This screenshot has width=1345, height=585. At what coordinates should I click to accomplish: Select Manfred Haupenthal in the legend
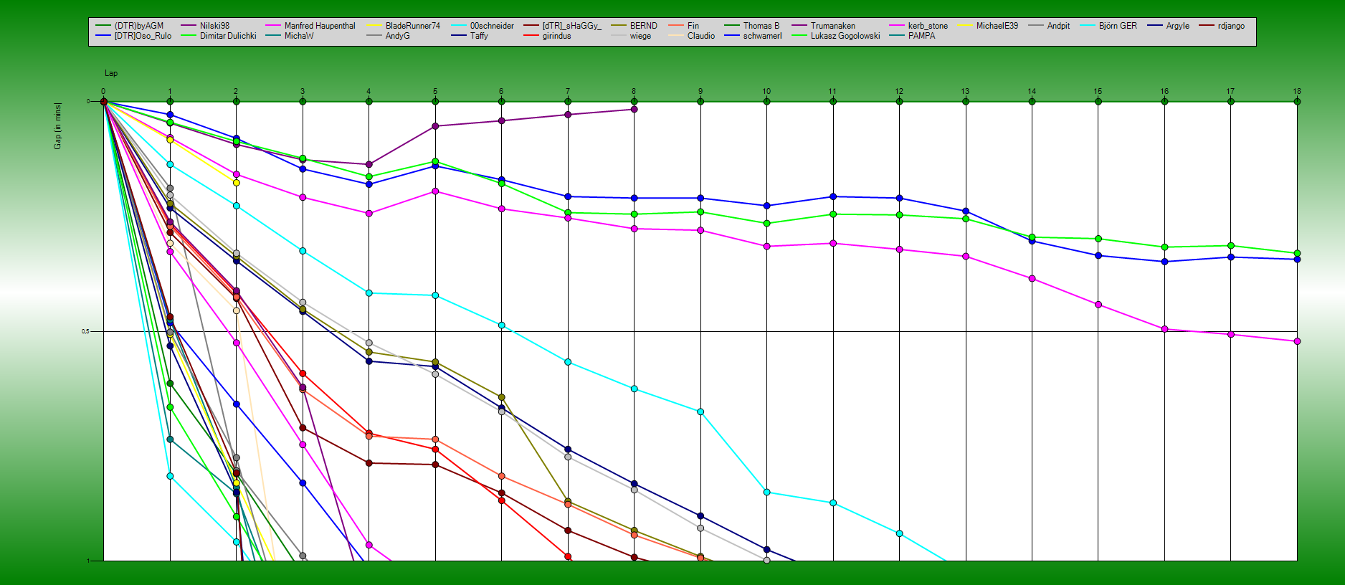pyautogui.click(x=320, y=26)
